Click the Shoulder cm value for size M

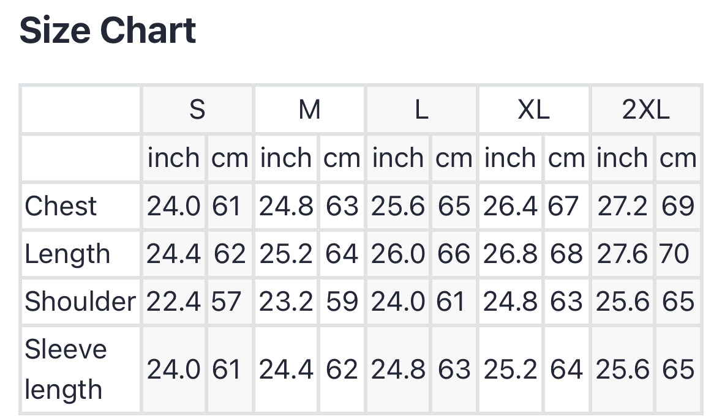pos(341,302)
